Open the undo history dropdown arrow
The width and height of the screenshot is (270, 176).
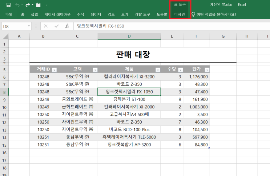[22, 5]
